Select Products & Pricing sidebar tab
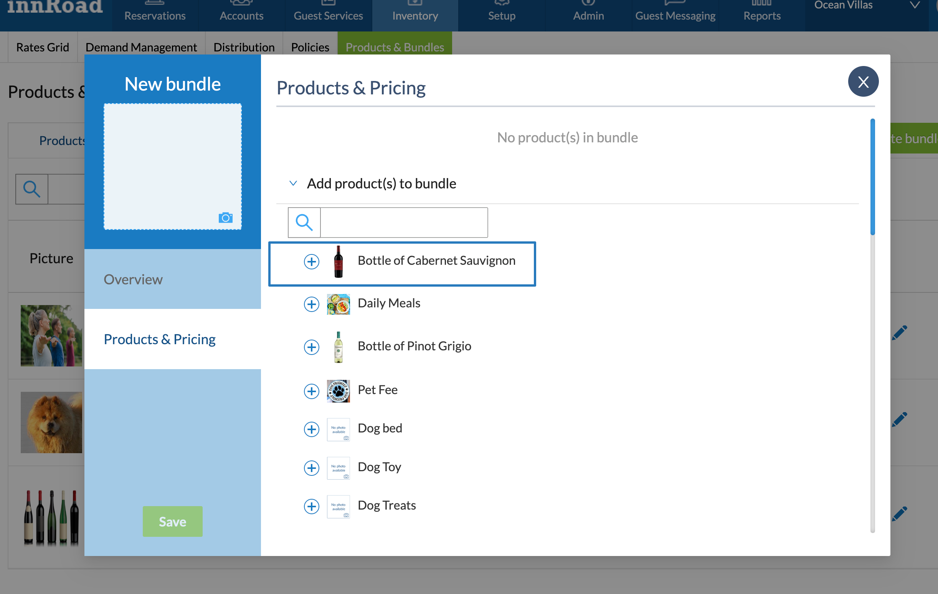Image resolution: width=938 pixels, height=594 pixels. coord(159,339)
